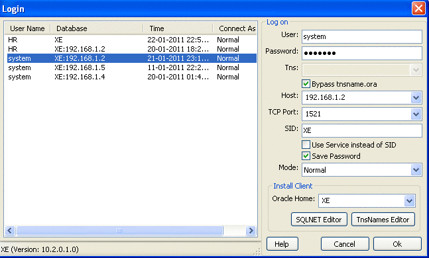Click into the Password input field
Screen dimensions: 429x258
pos(361,53)
